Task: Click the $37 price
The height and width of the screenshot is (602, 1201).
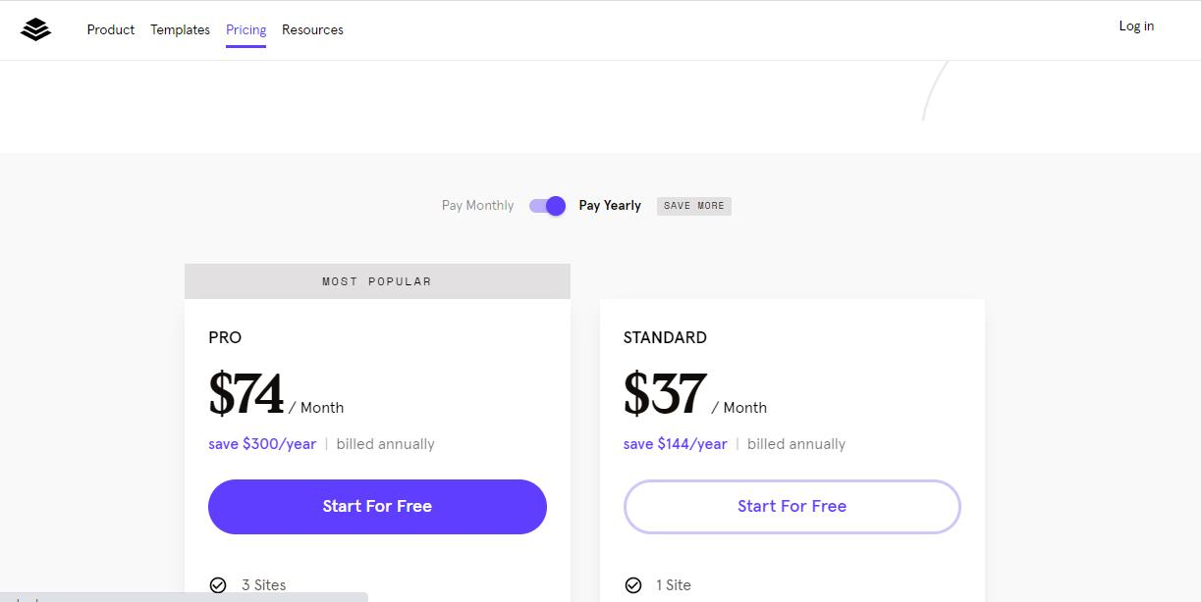Action: 665,394
